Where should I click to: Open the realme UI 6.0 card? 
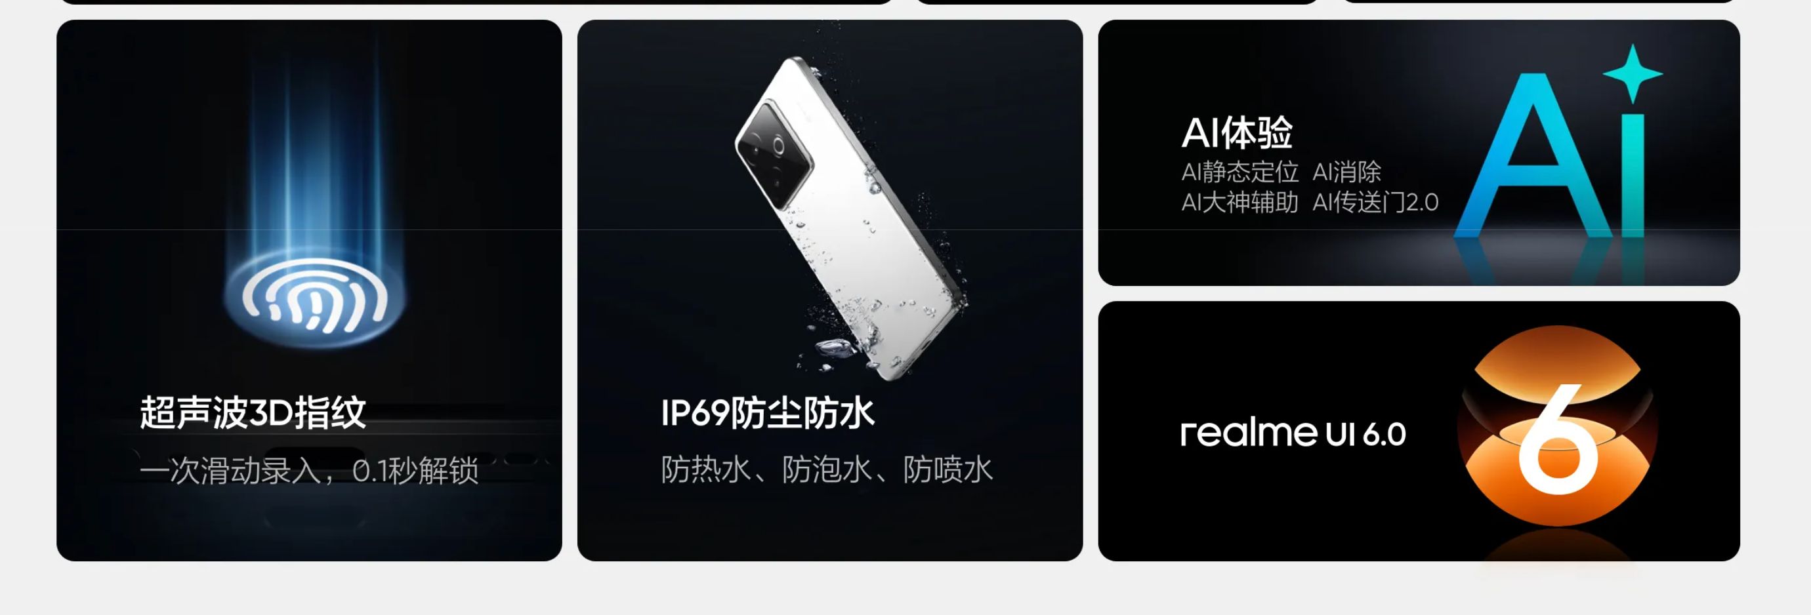[1419, 431]
